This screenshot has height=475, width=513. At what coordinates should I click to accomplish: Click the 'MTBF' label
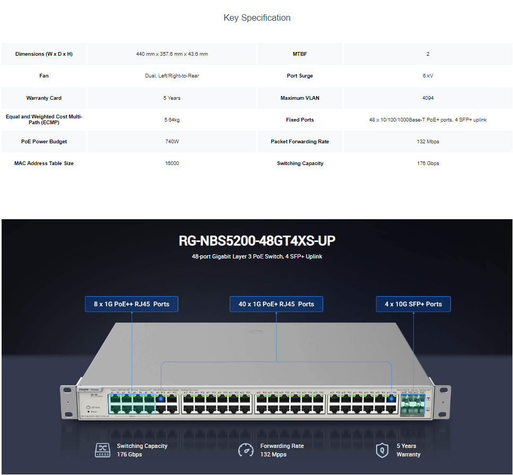tap(300, 54)
